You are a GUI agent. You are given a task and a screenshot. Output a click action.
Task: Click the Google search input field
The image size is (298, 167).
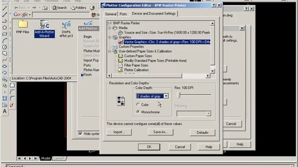[x=61, y=14]
